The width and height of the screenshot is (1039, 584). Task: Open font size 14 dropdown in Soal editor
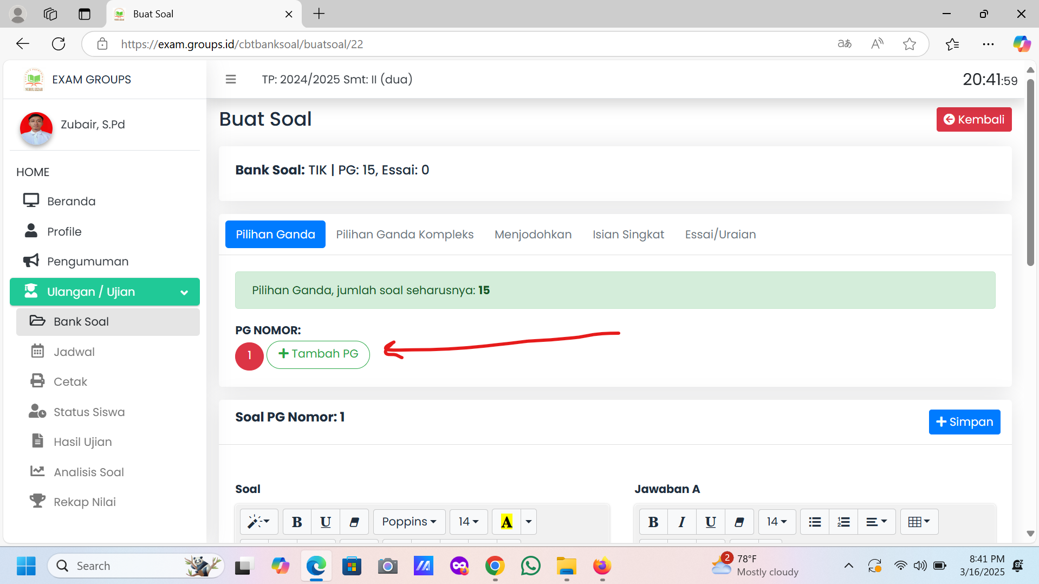point(468,522)
